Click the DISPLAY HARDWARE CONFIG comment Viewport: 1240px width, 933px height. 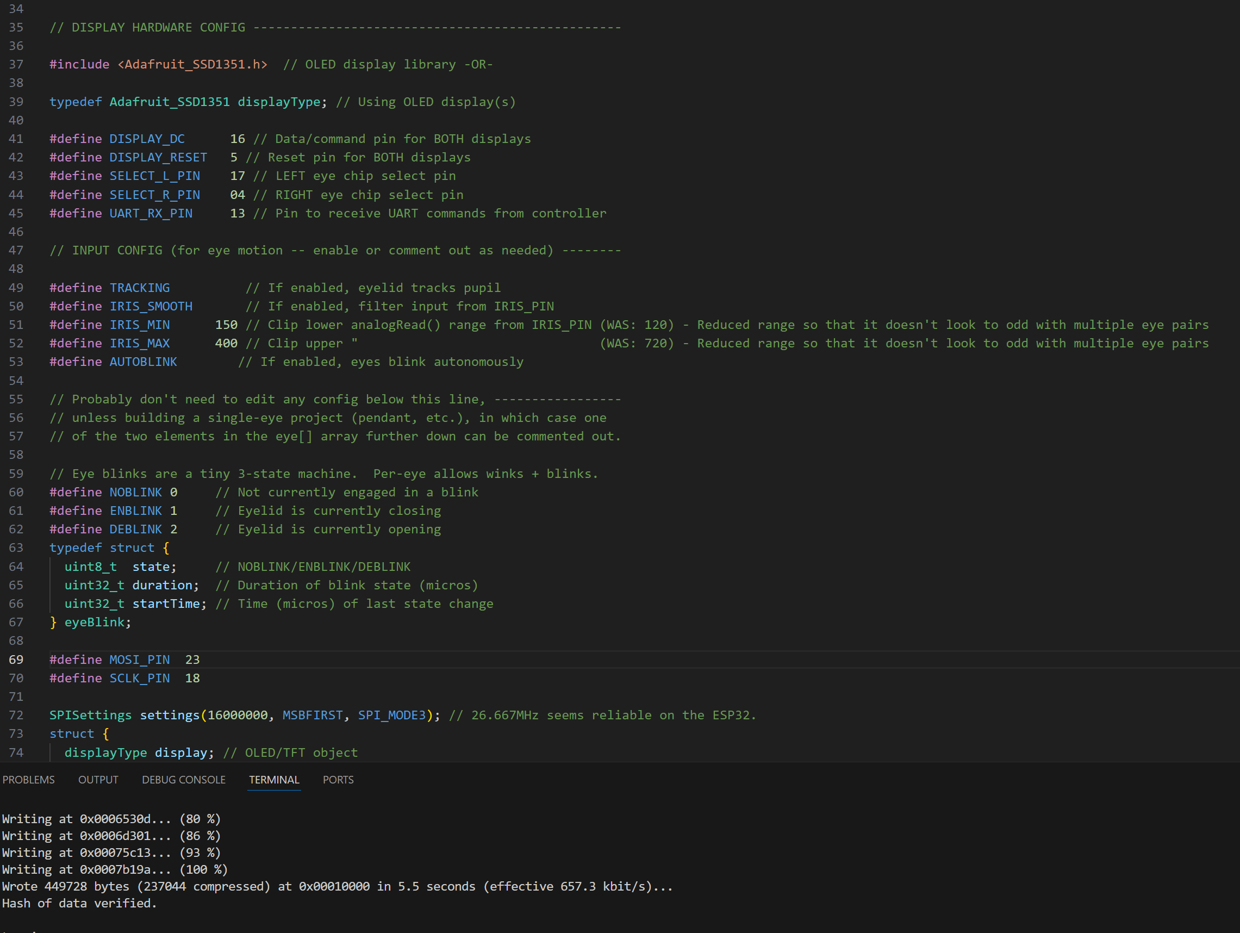click(335, 28)
